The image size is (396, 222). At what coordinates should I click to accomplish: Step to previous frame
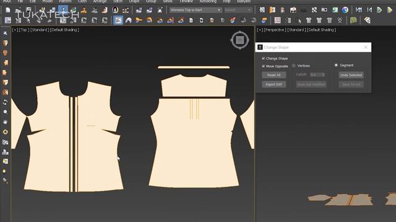(x=369, y=10)
